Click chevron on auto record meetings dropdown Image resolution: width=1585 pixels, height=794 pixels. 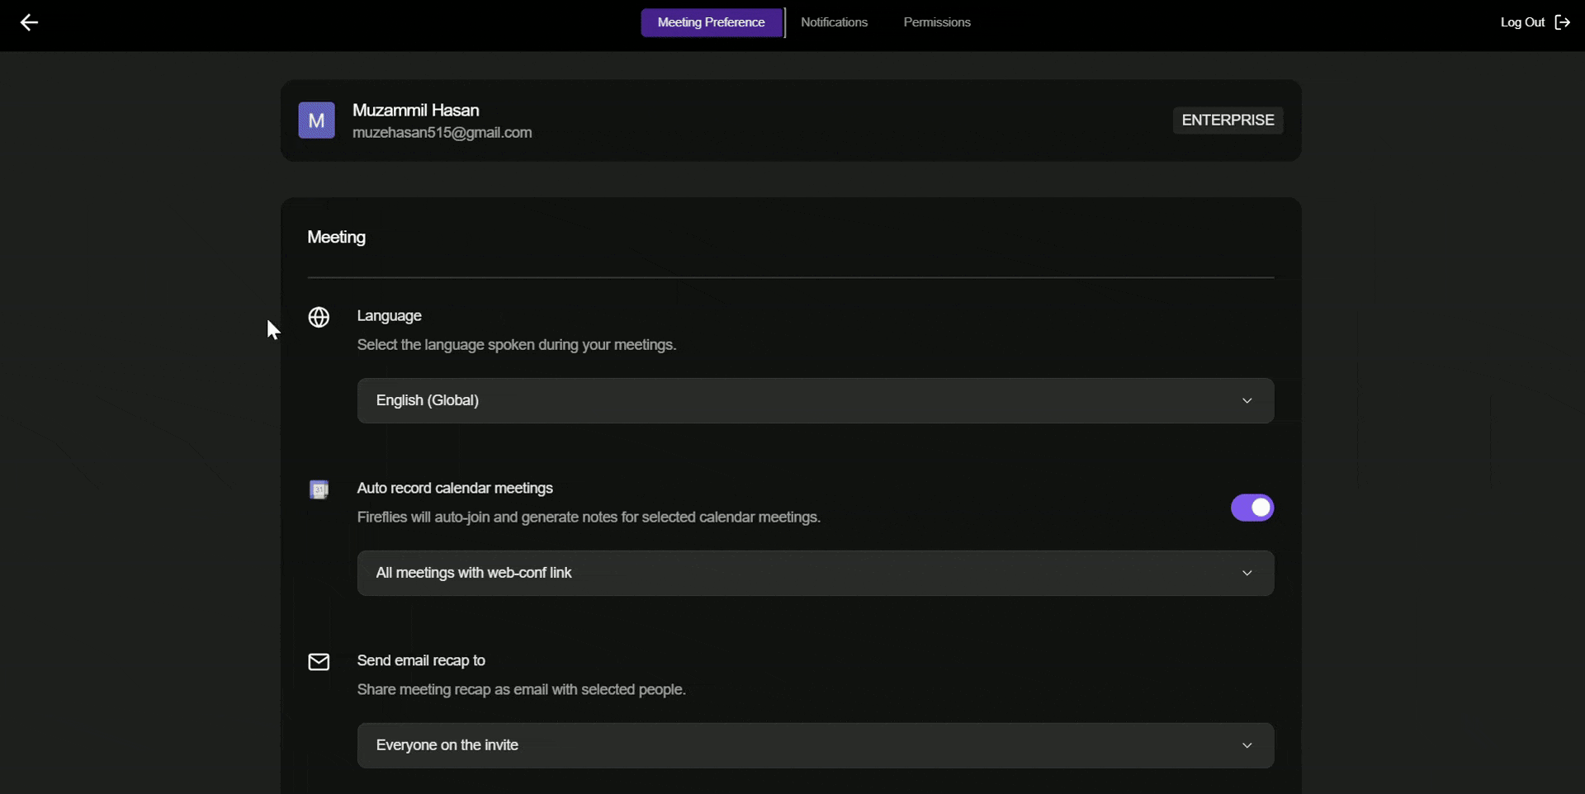pos(1247,574)
